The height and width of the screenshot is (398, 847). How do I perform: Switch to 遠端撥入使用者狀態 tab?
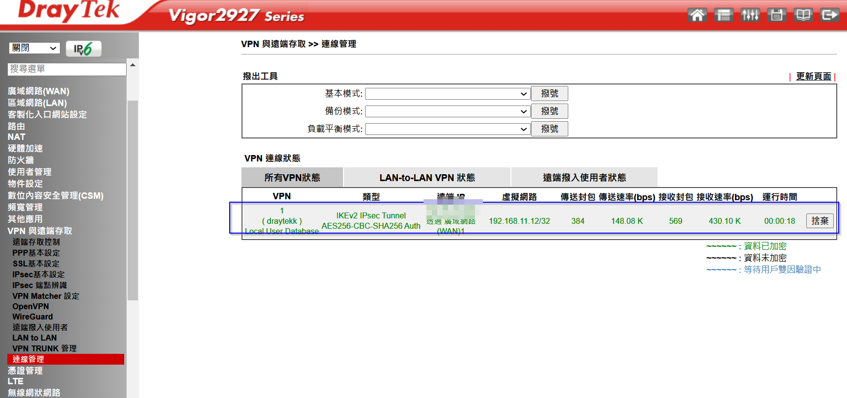click(x=584, y=178)
